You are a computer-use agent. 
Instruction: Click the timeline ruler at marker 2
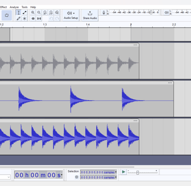point(131,24)
